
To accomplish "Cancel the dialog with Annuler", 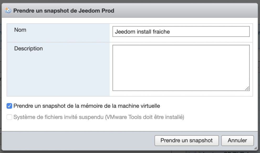I will (237, 141).
